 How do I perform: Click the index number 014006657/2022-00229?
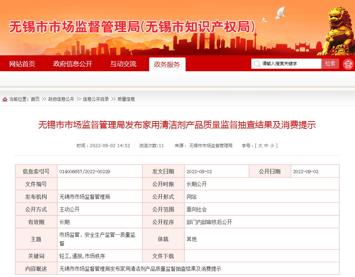85,171
